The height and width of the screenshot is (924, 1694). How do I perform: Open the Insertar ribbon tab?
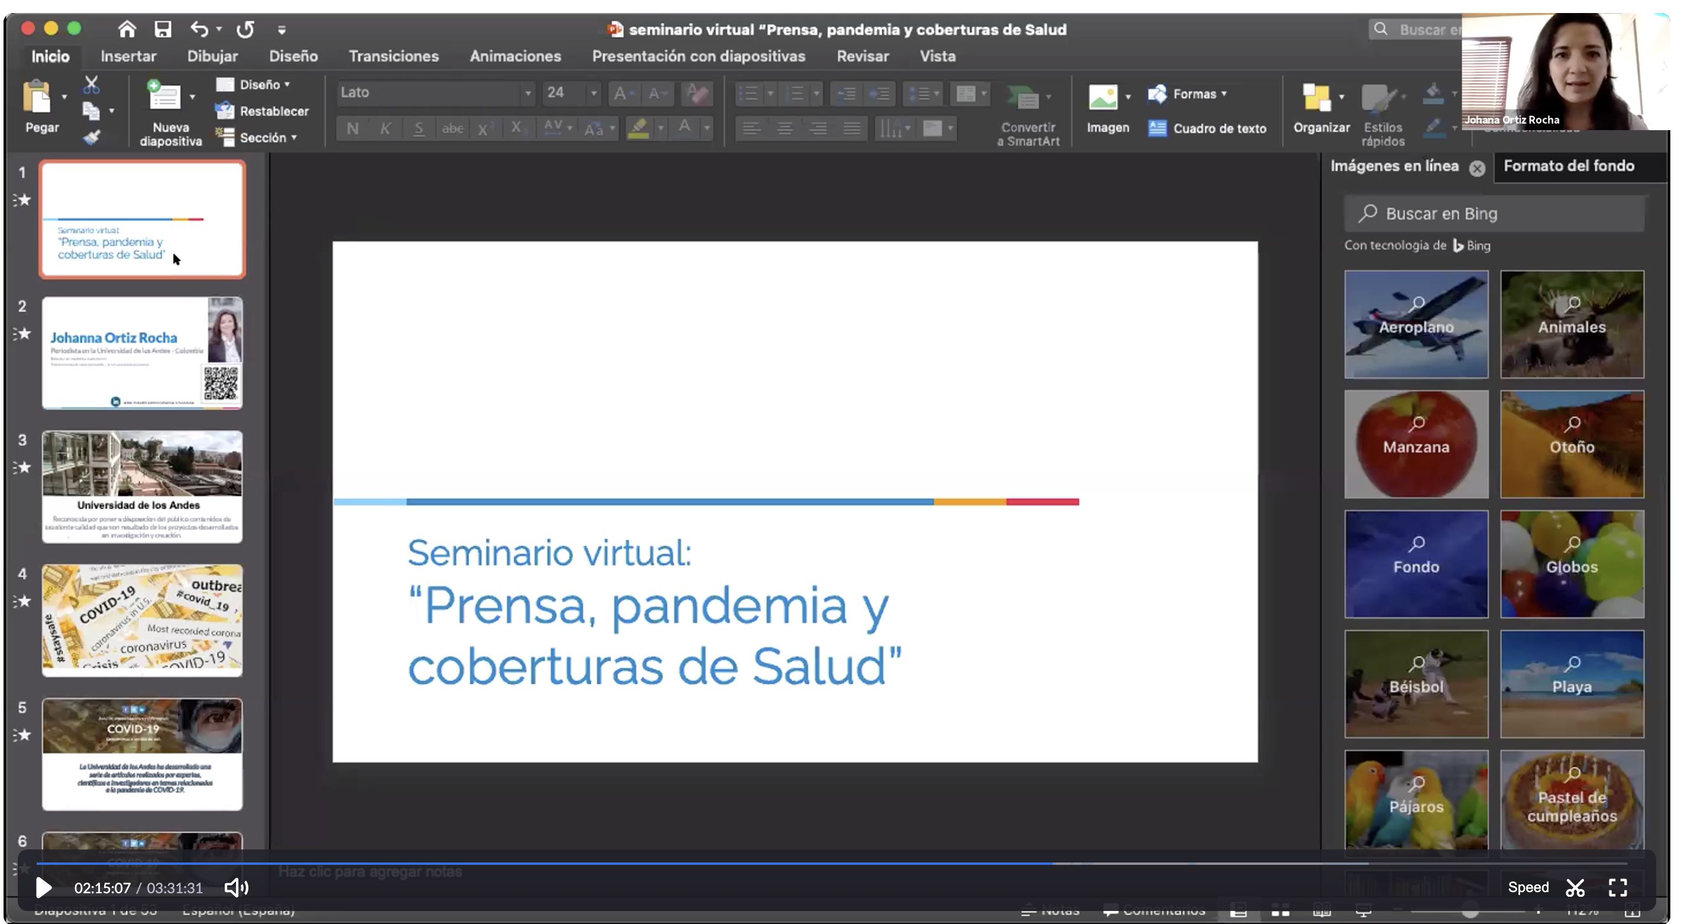click(128, 56)
